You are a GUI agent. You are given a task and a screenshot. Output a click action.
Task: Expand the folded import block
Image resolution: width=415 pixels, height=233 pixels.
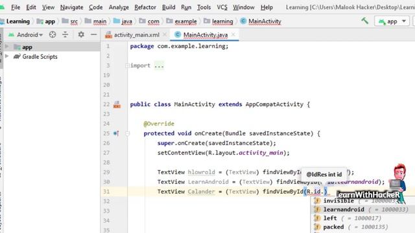(x=127, y=65)
